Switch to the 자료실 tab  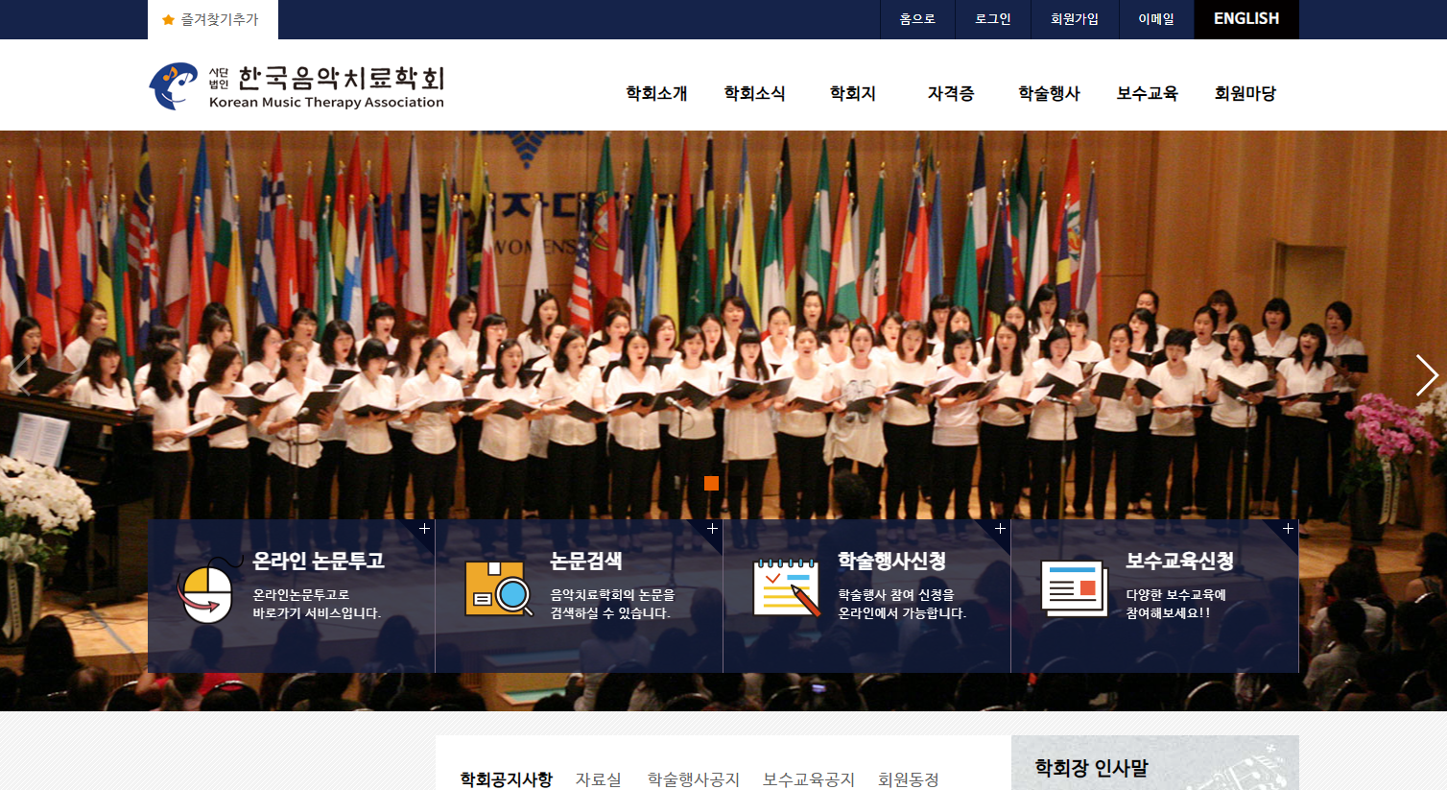[x=598, y=779]
